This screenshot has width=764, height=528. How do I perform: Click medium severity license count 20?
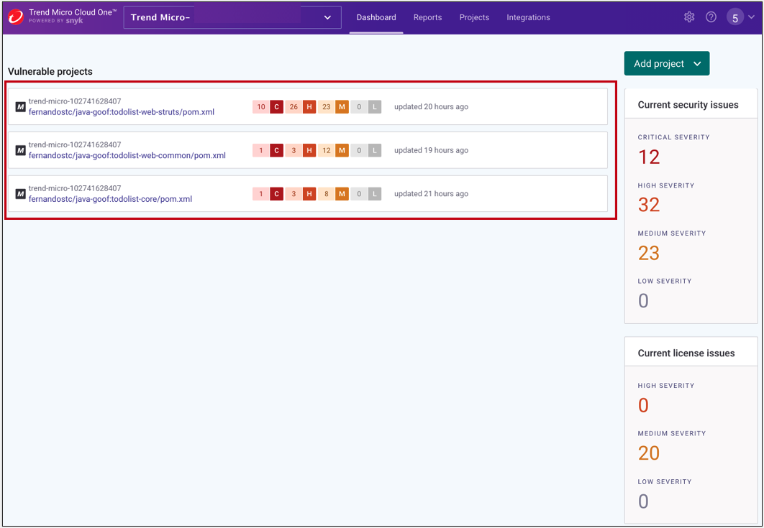pos(649,453)
